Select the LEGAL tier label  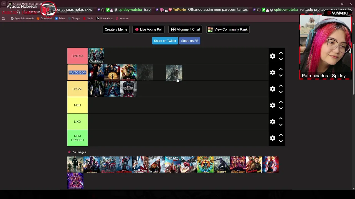click(x=77, y=89)
